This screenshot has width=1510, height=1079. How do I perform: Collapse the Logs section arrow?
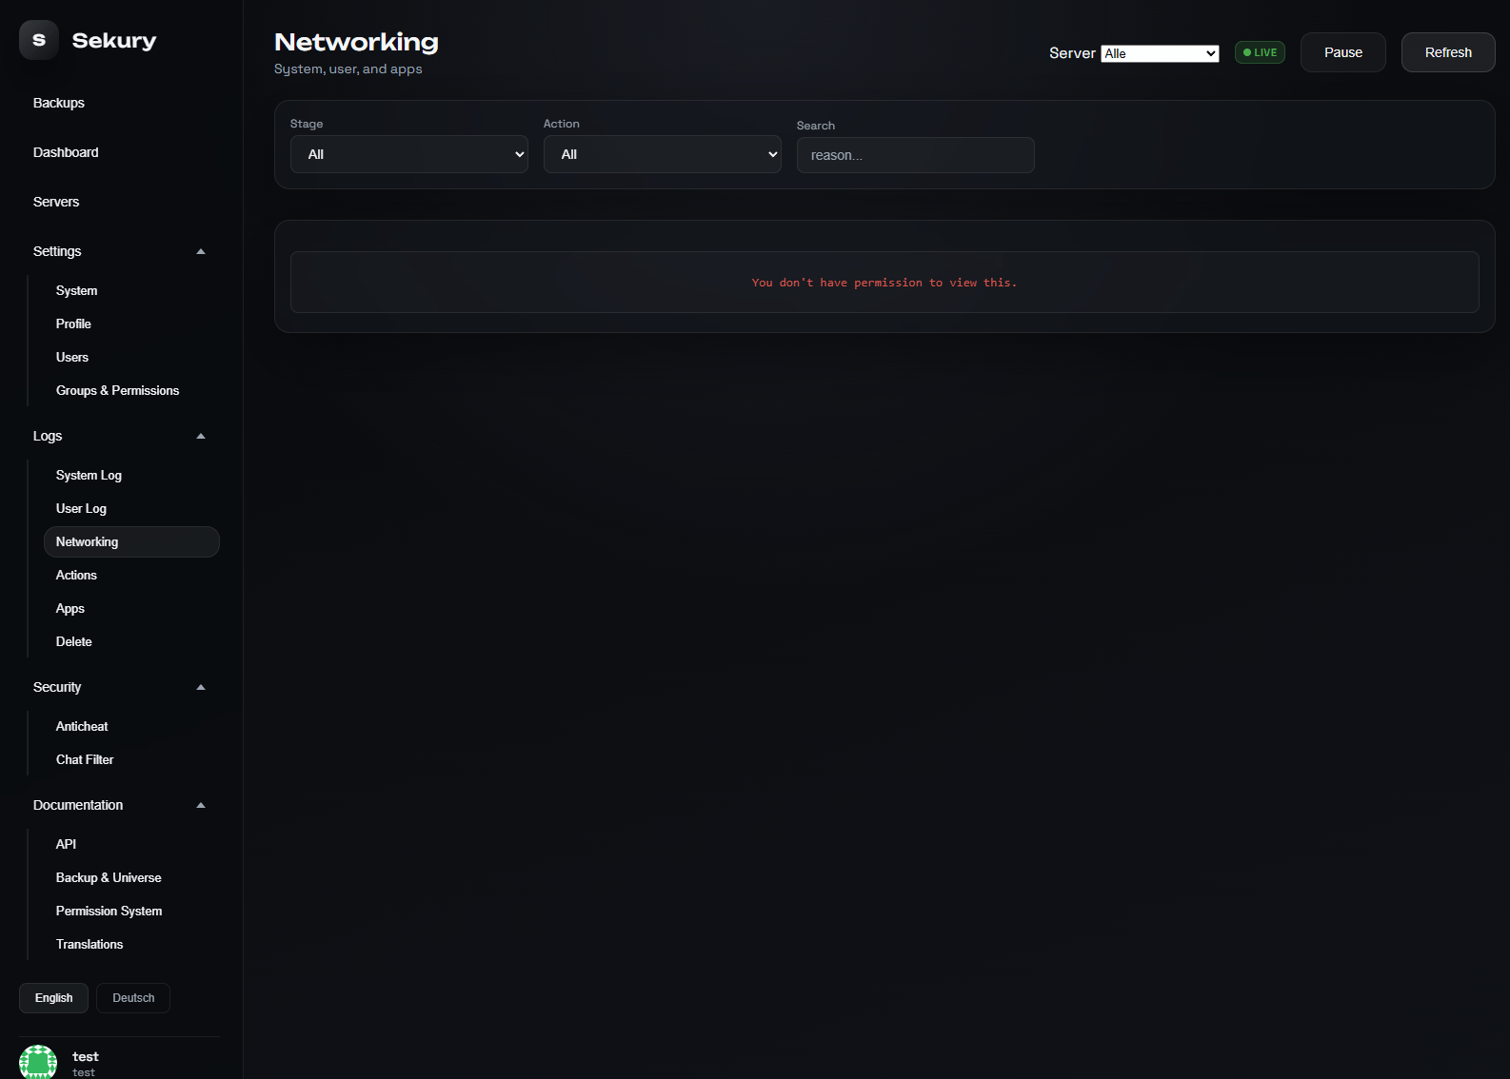201,437
